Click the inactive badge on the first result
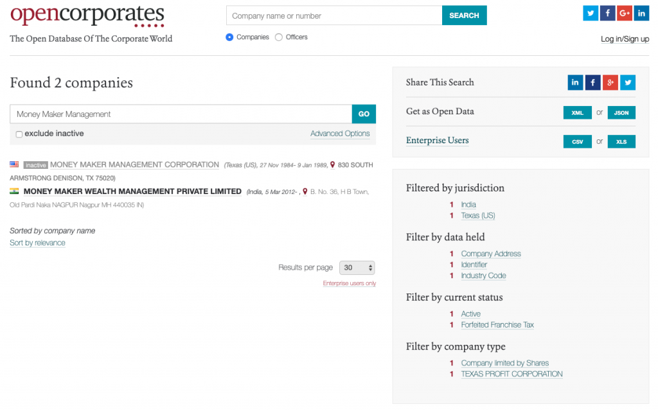Screen dimensions: 658x411 36,165
